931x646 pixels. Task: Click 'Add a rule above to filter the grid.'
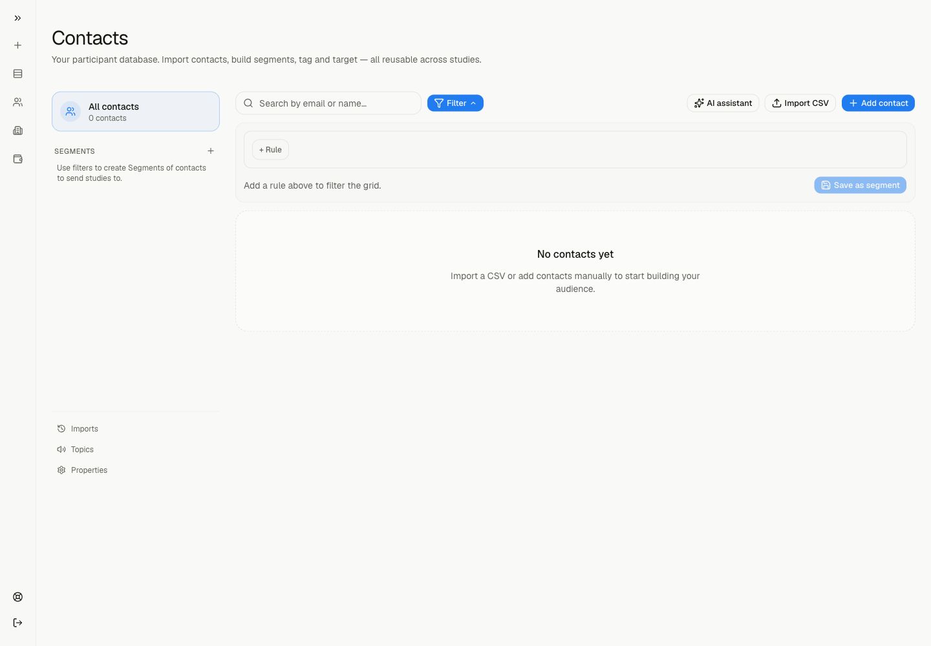point(312,185)
